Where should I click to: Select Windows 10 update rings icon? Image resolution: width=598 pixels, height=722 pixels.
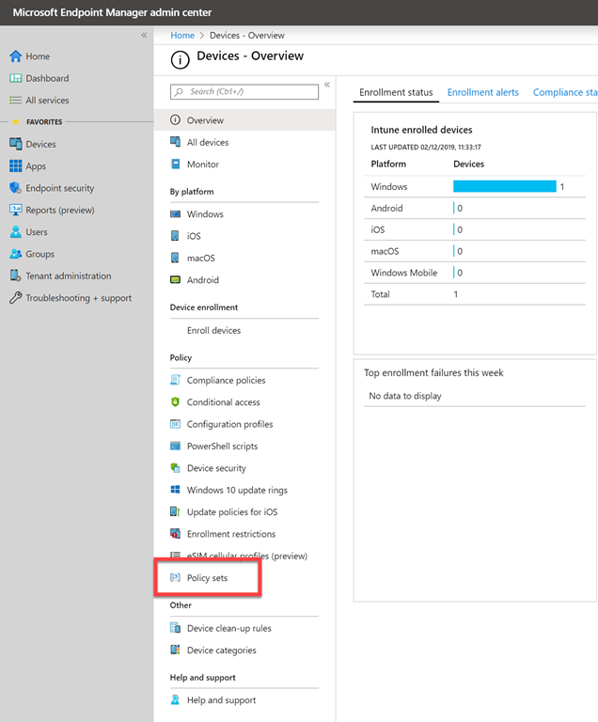coord(176,490)
